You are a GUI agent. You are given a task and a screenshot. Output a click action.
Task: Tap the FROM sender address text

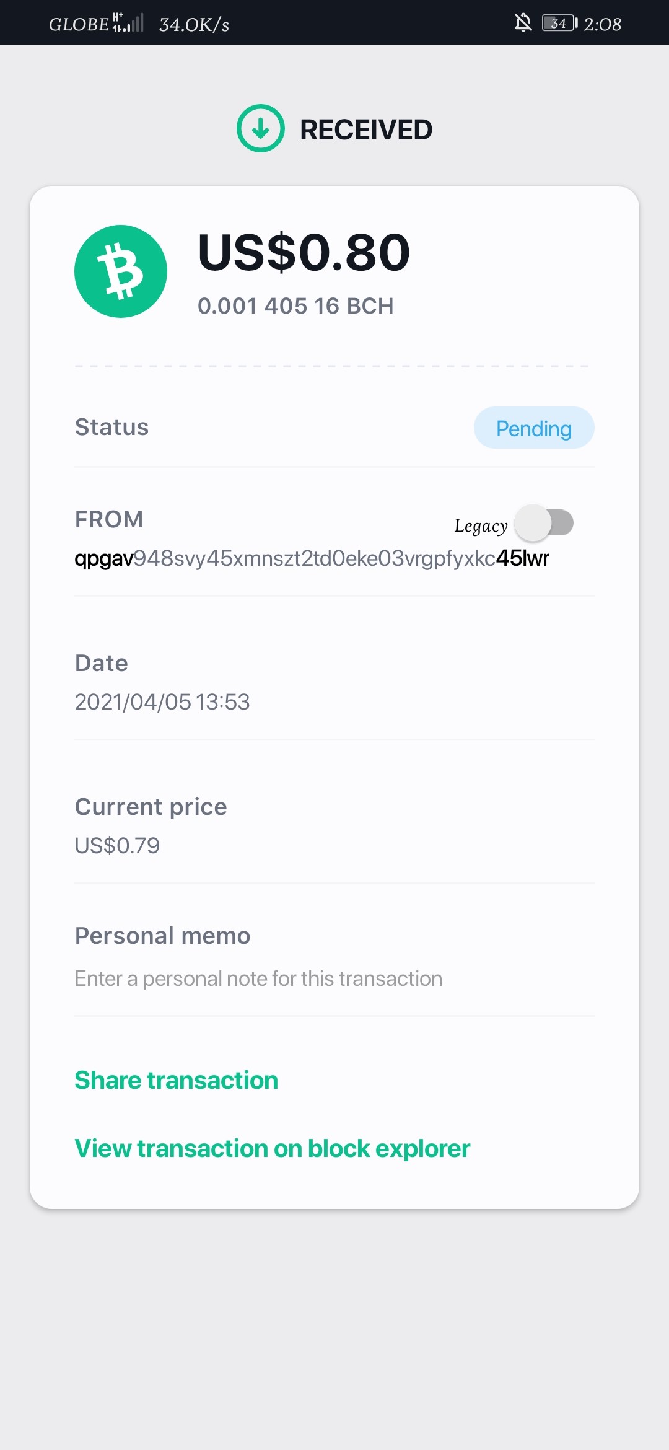(312, 558)
